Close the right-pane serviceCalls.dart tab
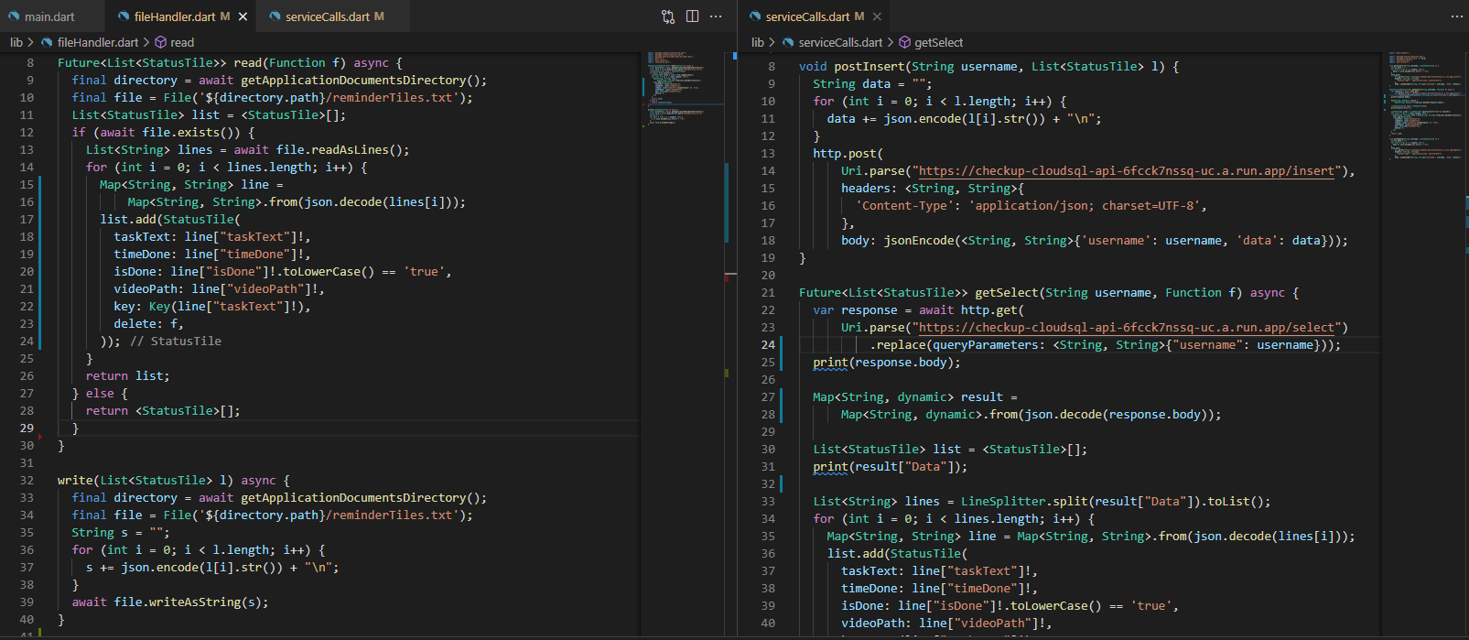 click(877, 16)
